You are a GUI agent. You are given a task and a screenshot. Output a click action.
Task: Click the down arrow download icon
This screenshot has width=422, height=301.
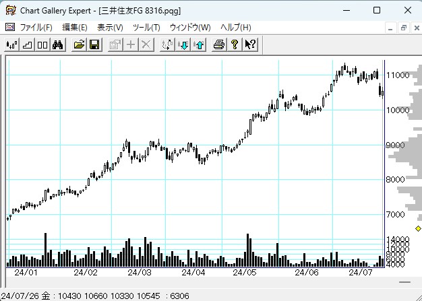click(x=183, y=44)
